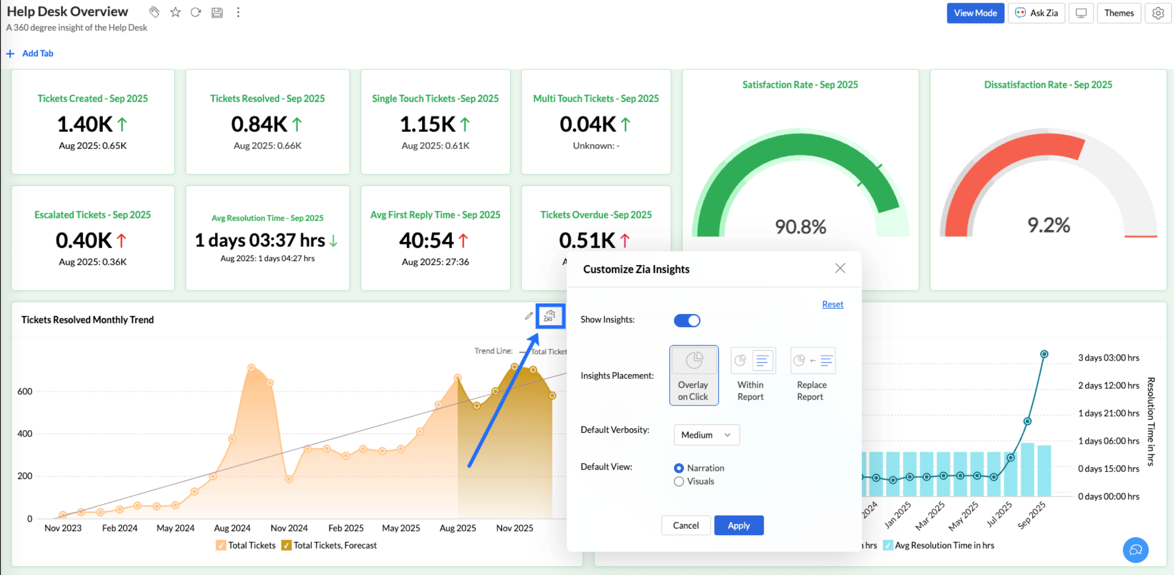The height and width of the screenshot is (575, 1174).
Task: Turn off the Show Insights toggle
Action: tap(687, 321)
